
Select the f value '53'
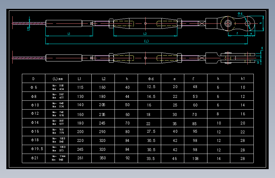[195, 96]
